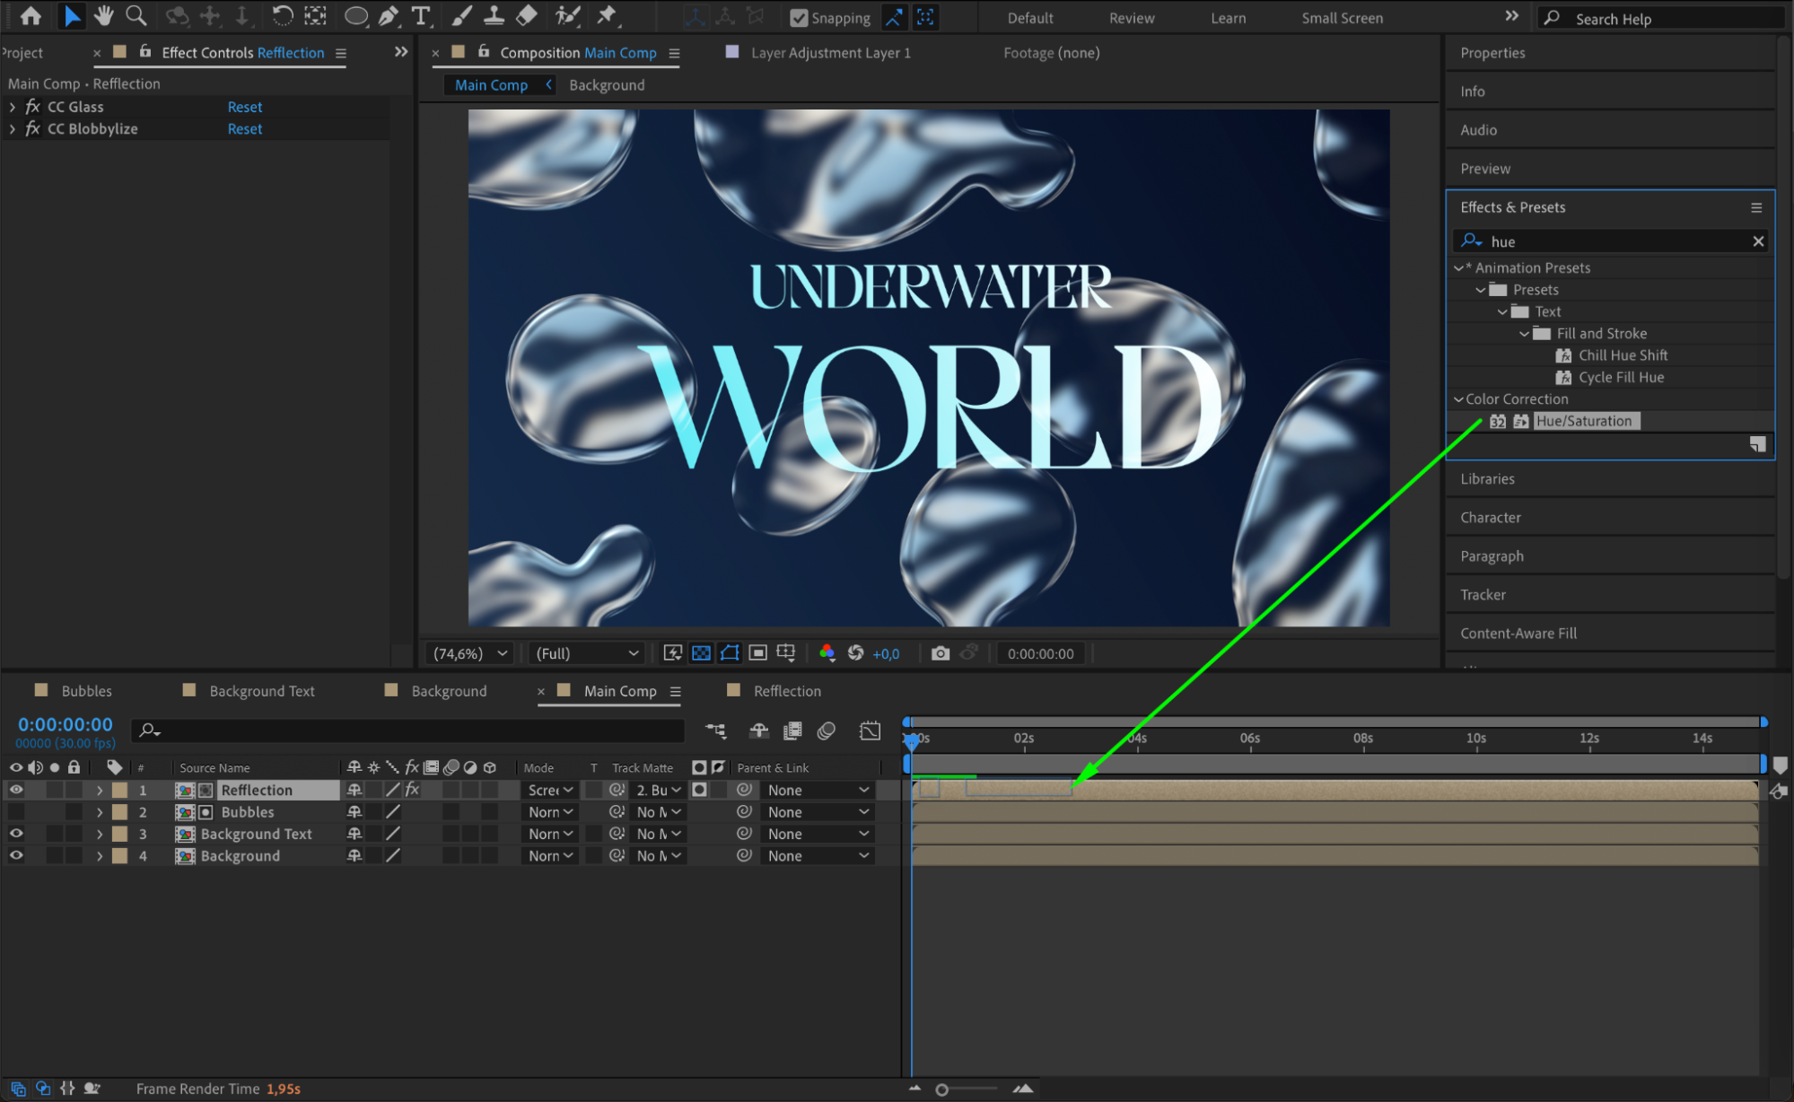Select the Type tool
This screenshot has width=1794, height=1102.
(420, 15)
